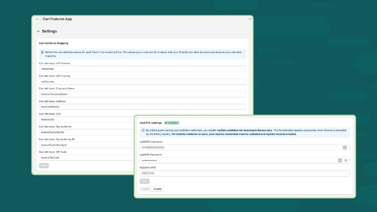Focus the myDATA Username field
The image size is (377, 212).
coord(245,147)
